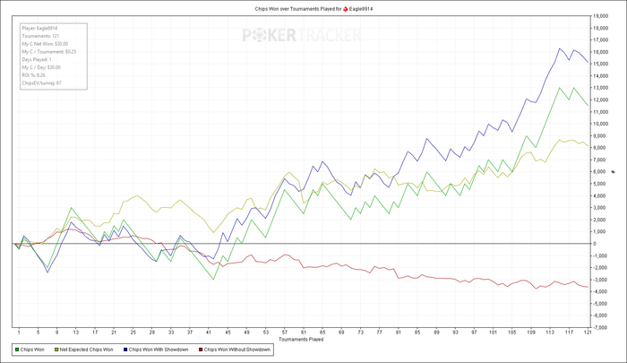The image size is (627, 363).
Task: Click the y-axis tick label '10,000'
Action: [601, 124]
